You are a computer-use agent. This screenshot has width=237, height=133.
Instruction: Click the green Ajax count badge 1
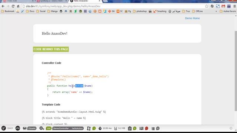tap(94, 128)
